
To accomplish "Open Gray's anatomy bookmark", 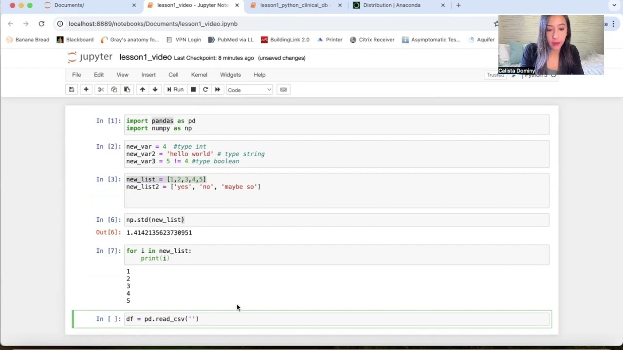I will [x=130, y=39].
